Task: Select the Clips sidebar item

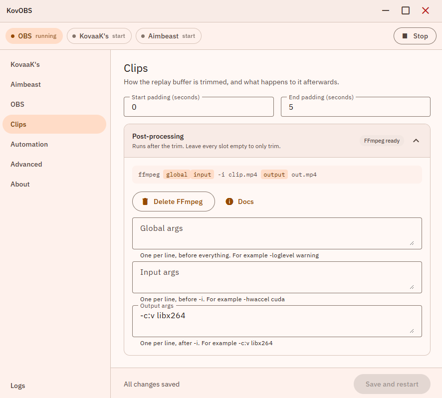Action: [x=54, y=124]
